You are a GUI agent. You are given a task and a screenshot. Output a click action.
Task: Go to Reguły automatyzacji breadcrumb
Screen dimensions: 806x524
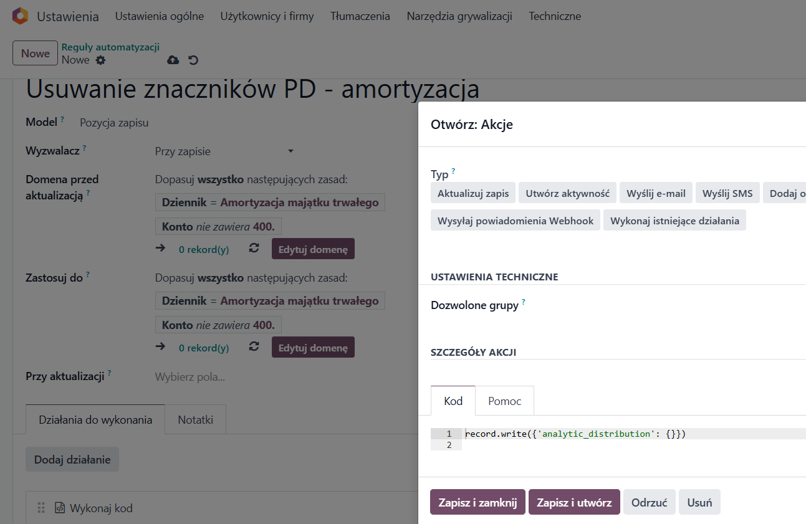[x=110, y=47]
